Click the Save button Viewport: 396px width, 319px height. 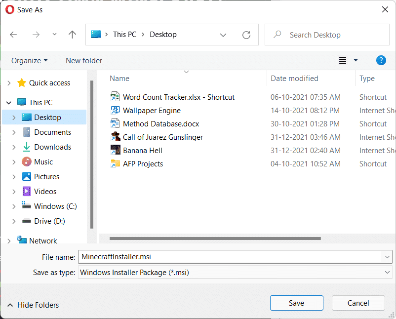tap(296, 303)
